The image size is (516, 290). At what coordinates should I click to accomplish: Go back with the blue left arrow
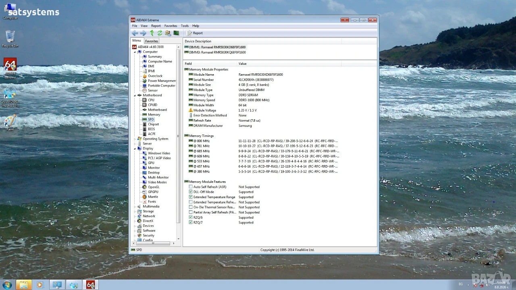click(135, 33)
